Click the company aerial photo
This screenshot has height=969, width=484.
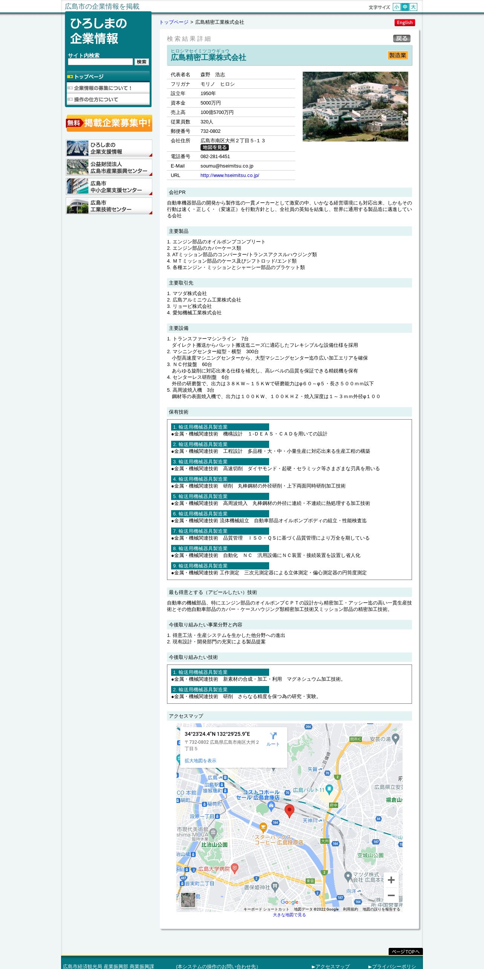(x=355, y=106)
